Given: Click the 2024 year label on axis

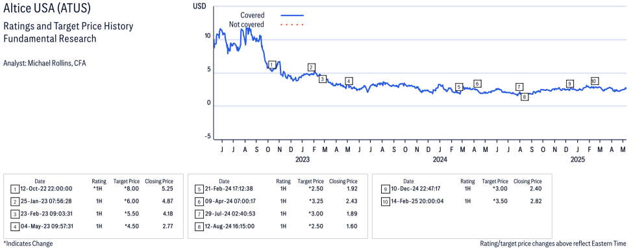Looking at the screenshot, I should click(440, 160).
